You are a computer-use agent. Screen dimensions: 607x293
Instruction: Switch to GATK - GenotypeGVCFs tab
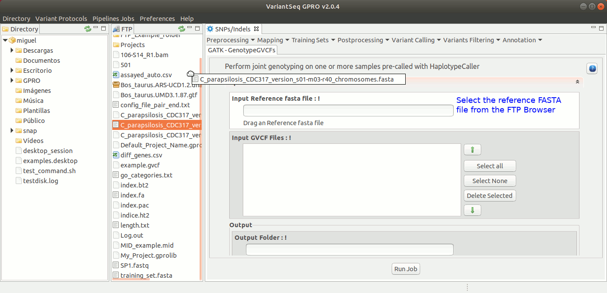point(241,50)
